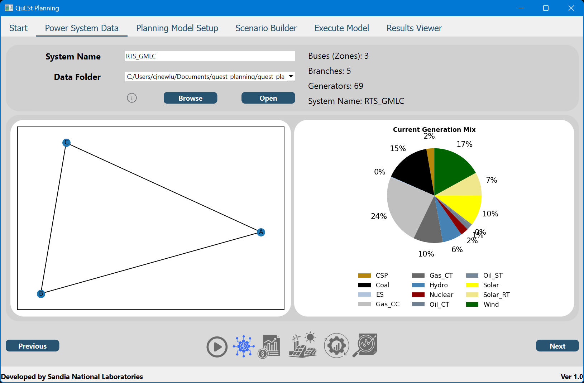Click the solar and wind plant icon

coord(303,345)
